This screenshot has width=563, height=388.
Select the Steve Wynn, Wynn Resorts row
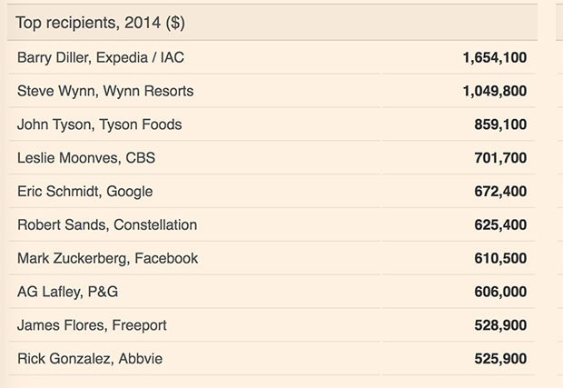[x=272, y=91]
